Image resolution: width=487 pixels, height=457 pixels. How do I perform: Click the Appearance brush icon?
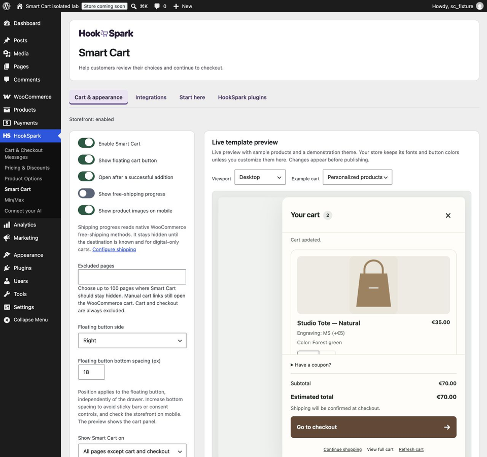click(7, 255)
